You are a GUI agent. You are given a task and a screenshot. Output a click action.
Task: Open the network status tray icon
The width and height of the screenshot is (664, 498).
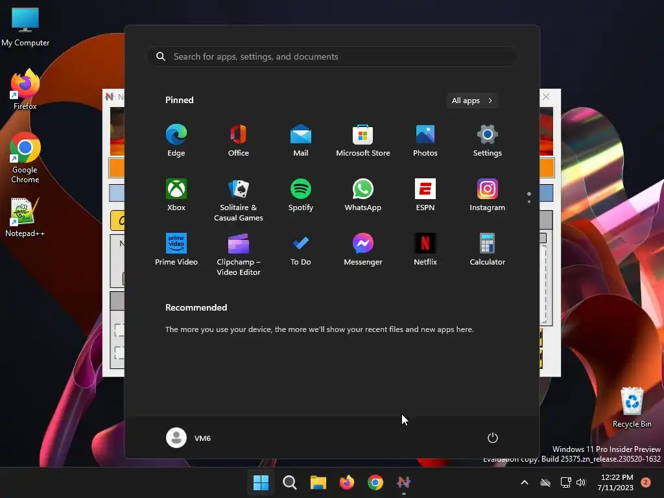[565, 482]
